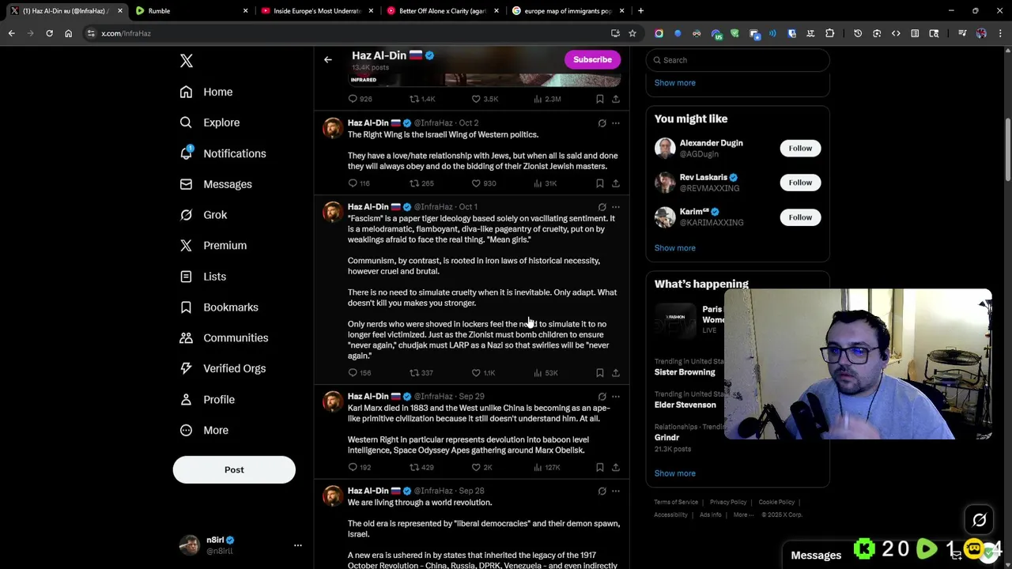Viewport: 1012px width, 569px height.
Task: Bookmark the Sep 29 post
Action: pos(600,467)
